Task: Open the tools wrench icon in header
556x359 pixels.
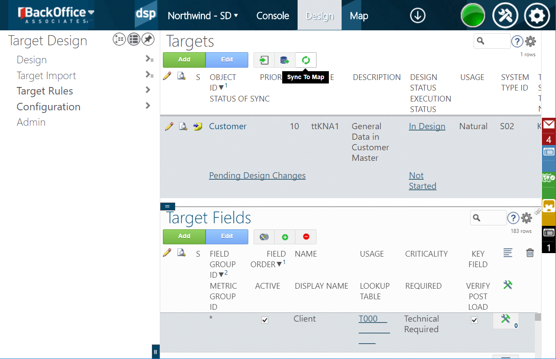Action: tap(505, 16)
